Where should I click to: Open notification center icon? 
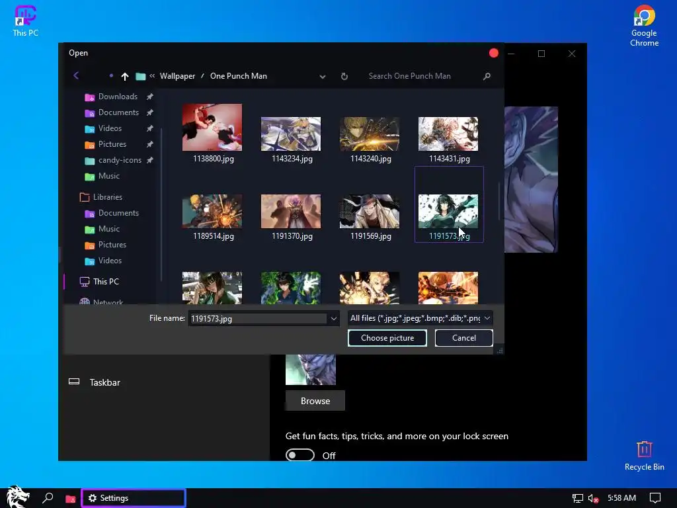pos(655,498)
